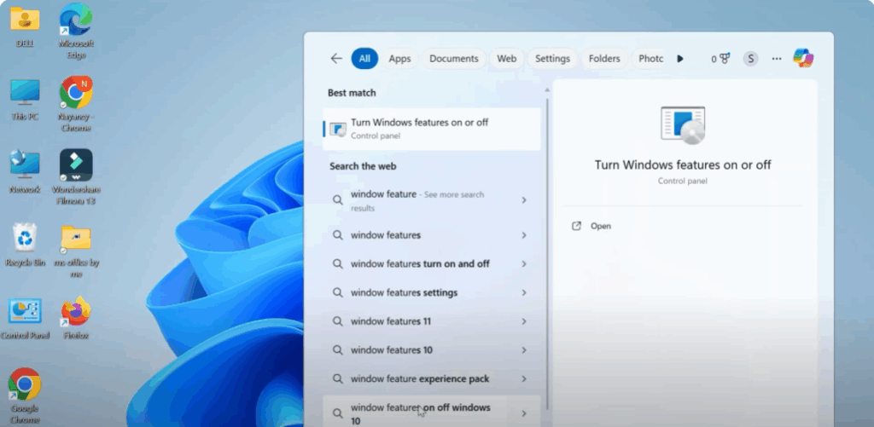Click search icon beside 'window feature experience pack'
Viewport: 874px width, 427px height.
click(x=338, y=378)
